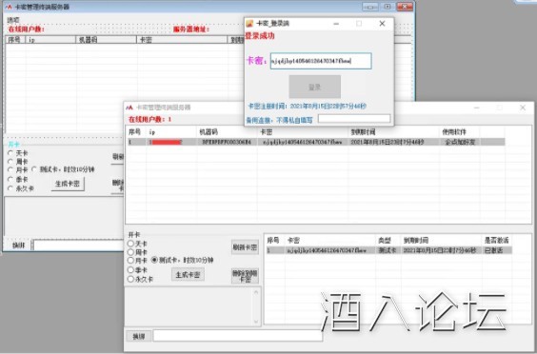537x354 pixels.
Task: Click the back server window's title bar logo
Action: (9, 7)
